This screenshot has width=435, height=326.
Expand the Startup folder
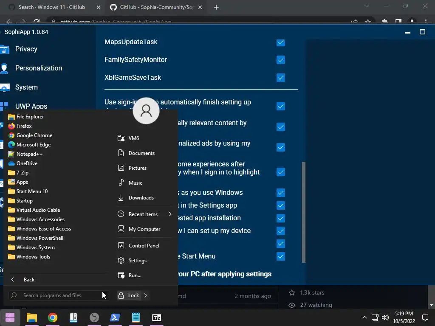point(20,201)
